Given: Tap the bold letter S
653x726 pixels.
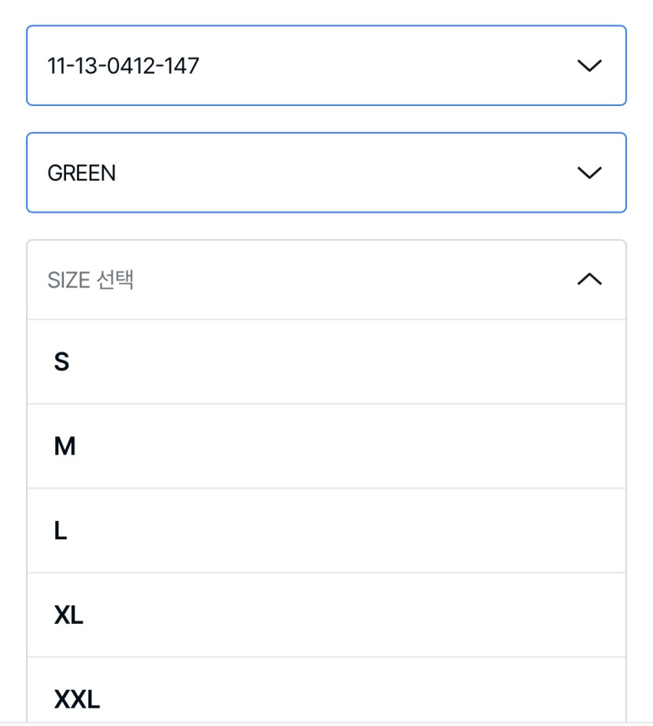Looking at the screenshot, I should coord(61,362).
